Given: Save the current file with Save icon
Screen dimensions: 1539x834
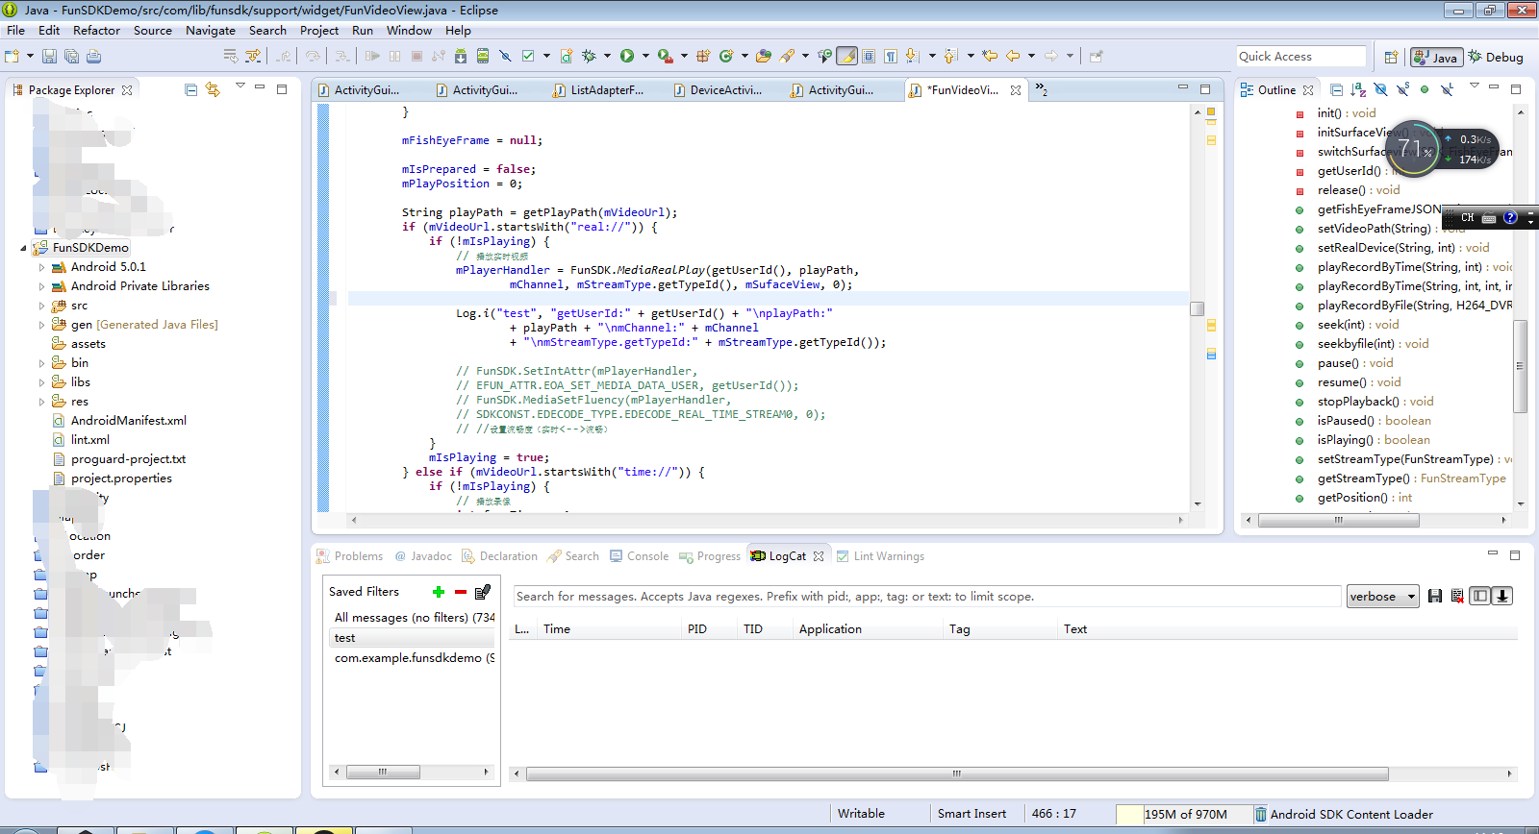Looking at the screenshot, I should [x=49, y=57].
